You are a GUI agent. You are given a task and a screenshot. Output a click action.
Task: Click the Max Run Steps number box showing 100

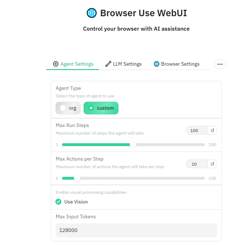(196, 130)
